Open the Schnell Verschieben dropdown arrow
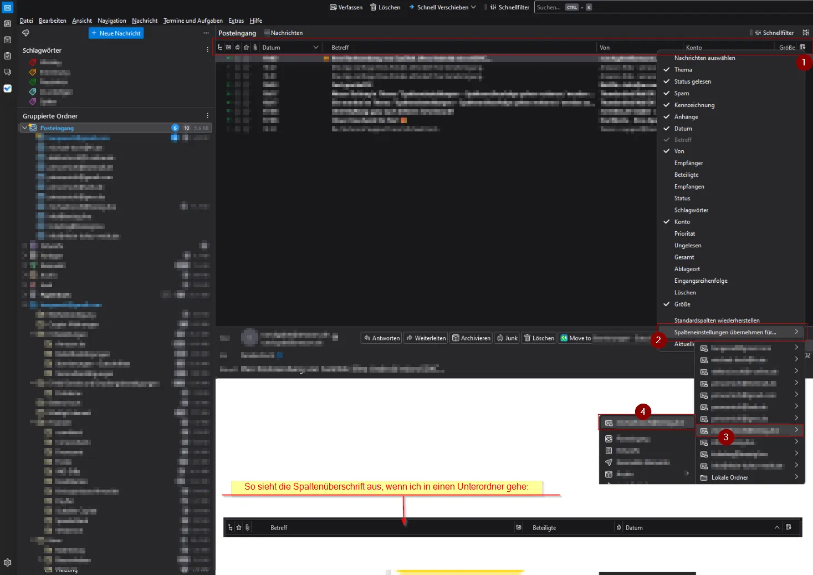 (x=473, y=7)
